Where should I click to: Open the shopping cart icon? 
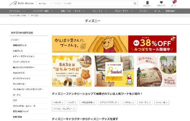tap(174, 2)
